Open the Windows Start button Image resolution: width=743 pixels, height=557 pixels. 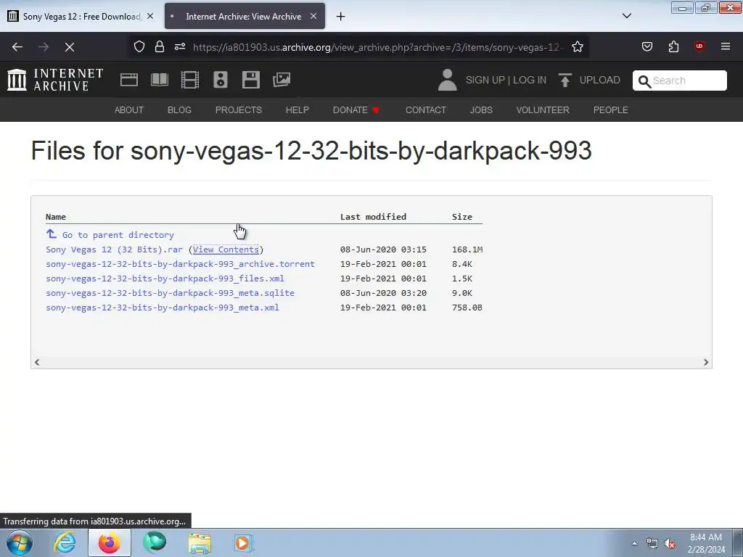20,542
